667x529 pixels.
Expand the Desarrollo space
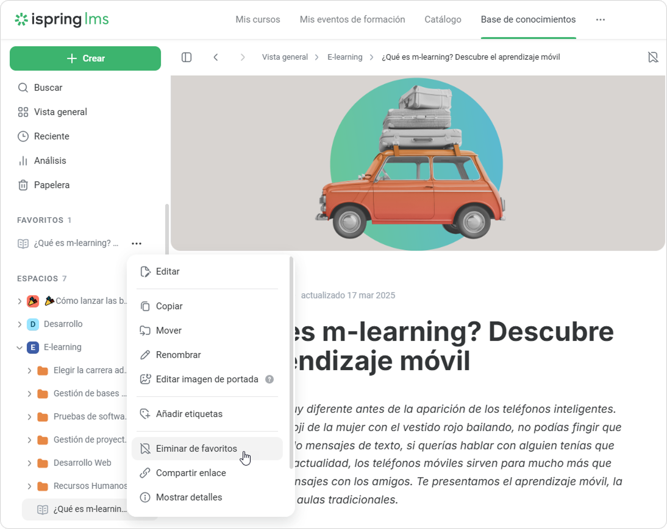[20, 324]
